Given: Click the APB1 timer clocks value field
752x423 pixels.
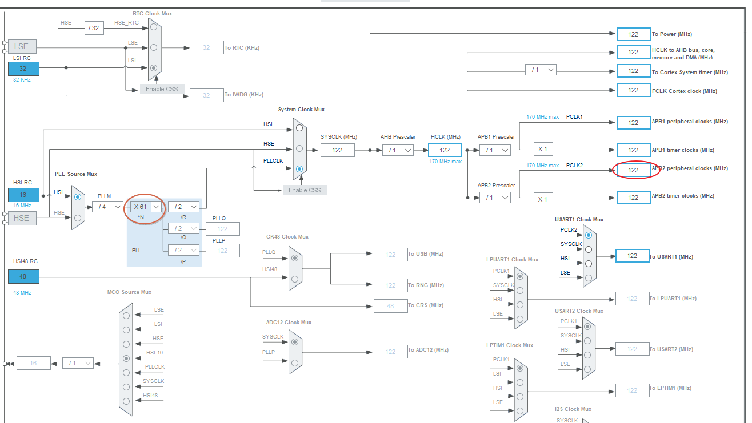Looking at the screenshot, I should click(633, 150).
